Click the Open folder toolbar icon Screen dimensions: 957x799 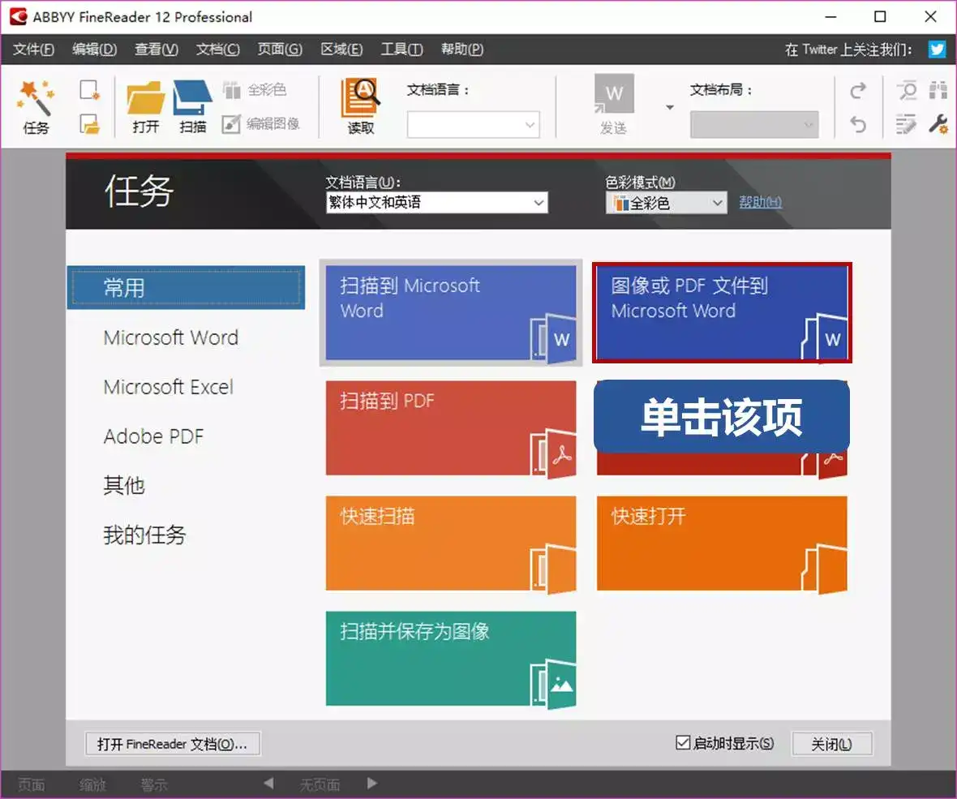(x=145, y=107)
